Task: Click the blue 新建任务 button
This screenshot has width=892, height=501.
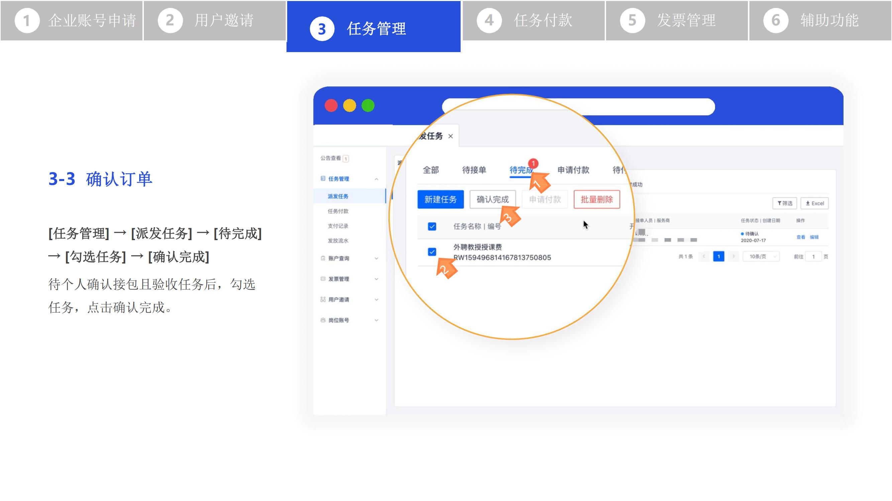Action: [x=440, y=199]
